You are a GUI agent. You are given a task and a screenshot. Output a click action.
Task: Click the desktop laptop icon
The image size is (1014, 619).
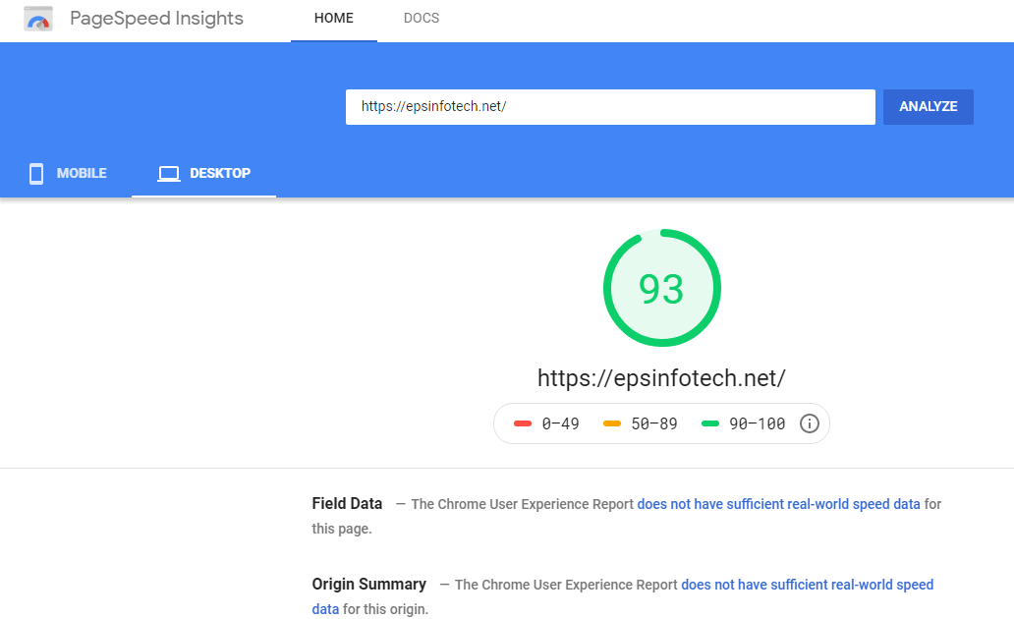169,173
